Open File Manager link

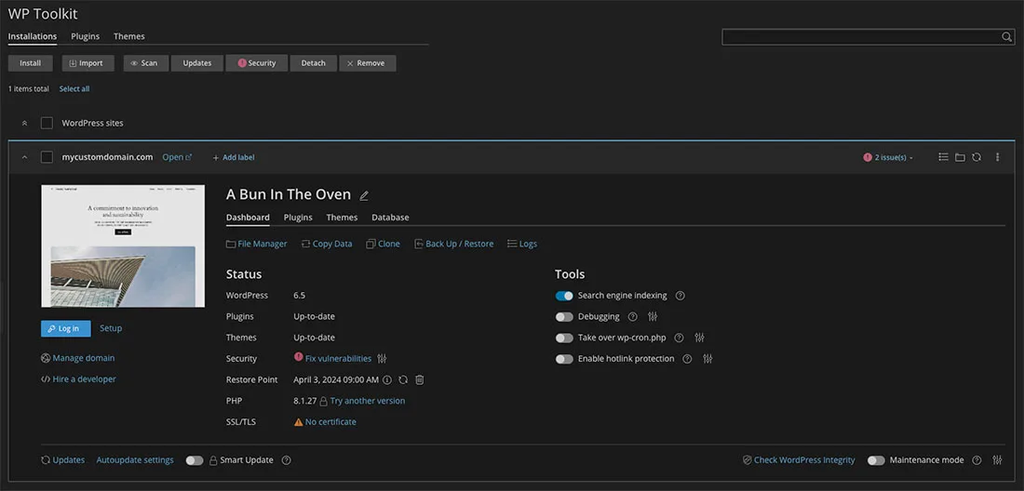257,244
